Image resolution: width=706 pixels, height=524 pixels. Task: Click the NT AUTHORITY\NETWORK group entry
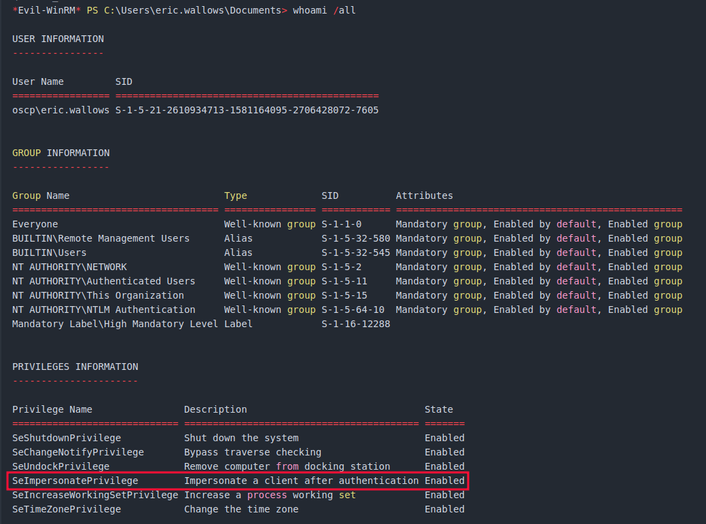click(69, 267)
